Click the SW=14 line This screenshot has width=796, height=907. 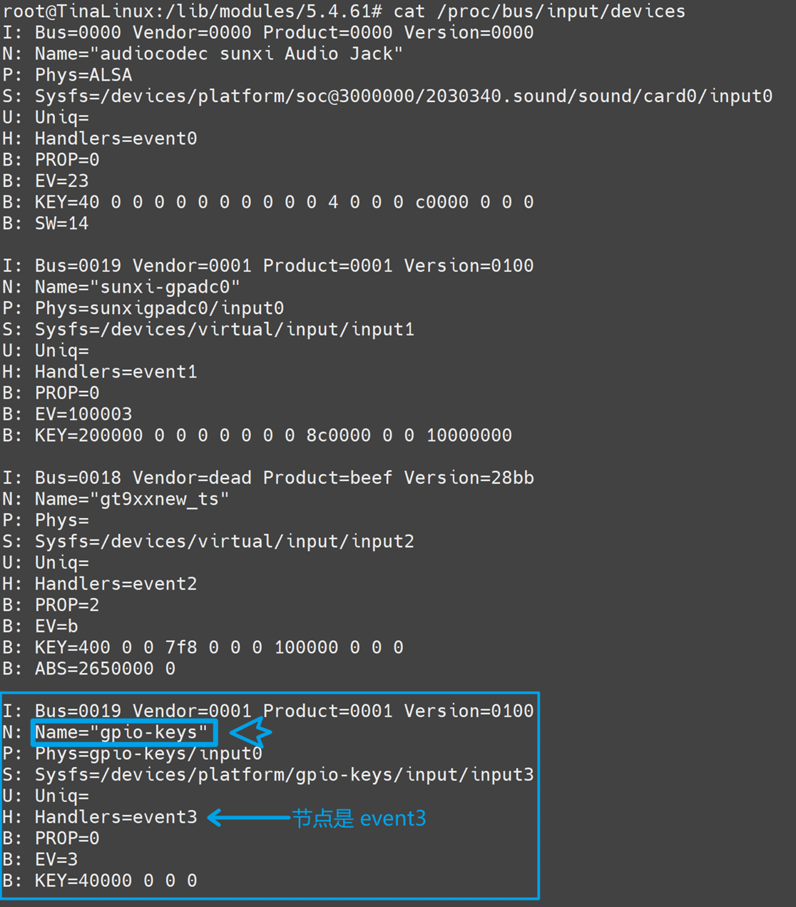pyautogui.click(x=46, y=223)
